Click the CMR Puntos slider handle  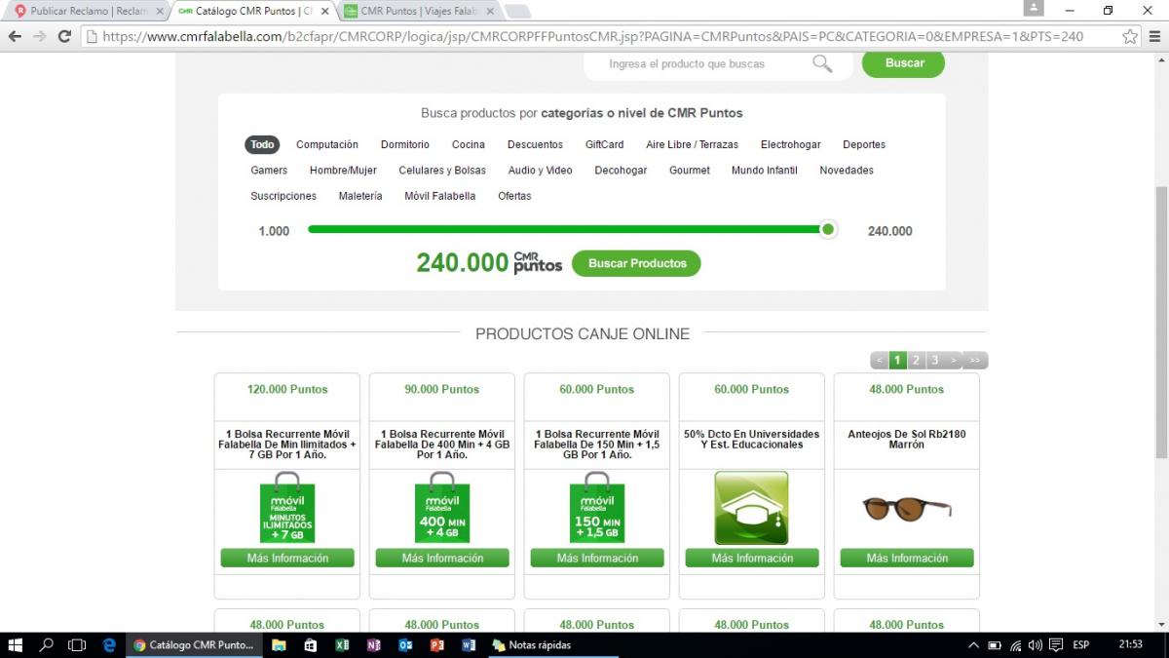tap(828, 230)
